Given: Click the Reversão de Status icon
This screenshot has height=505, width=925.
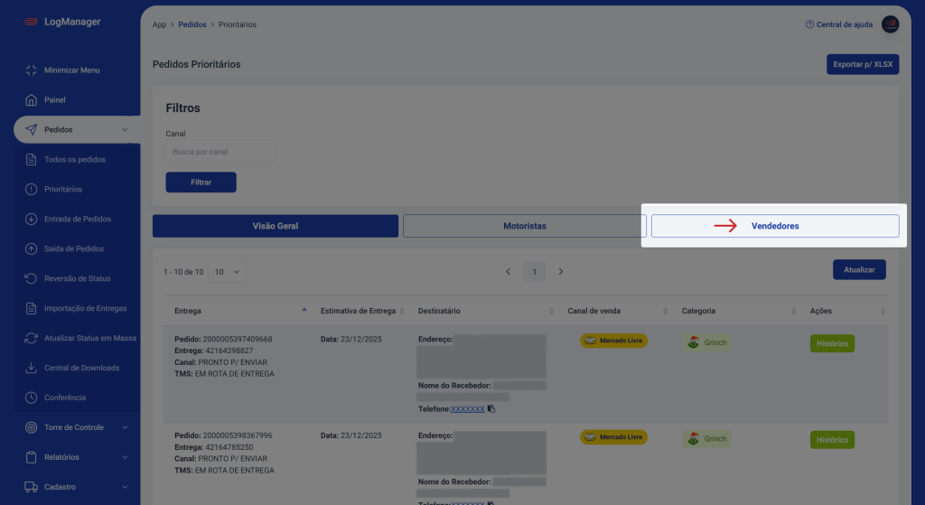Looking at the screenshot, I should (x=31, y=278).
